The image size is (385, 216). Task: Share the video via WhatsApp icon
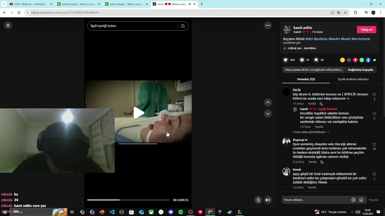click(362, 60)
